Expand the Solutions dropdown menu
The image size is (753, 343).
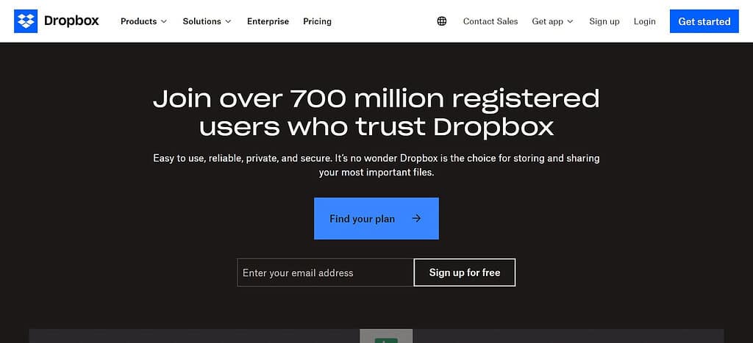pyautogui.click(x=207, y=21)
